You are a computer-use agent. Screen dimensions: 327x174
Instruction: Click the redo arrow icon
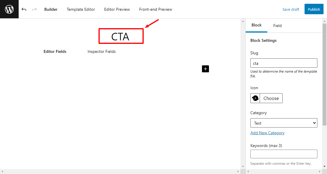pos(34,9)
